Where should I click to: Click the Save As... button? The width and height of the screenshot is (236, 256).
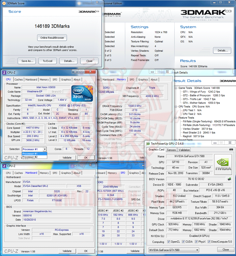(x=27, y=61)
